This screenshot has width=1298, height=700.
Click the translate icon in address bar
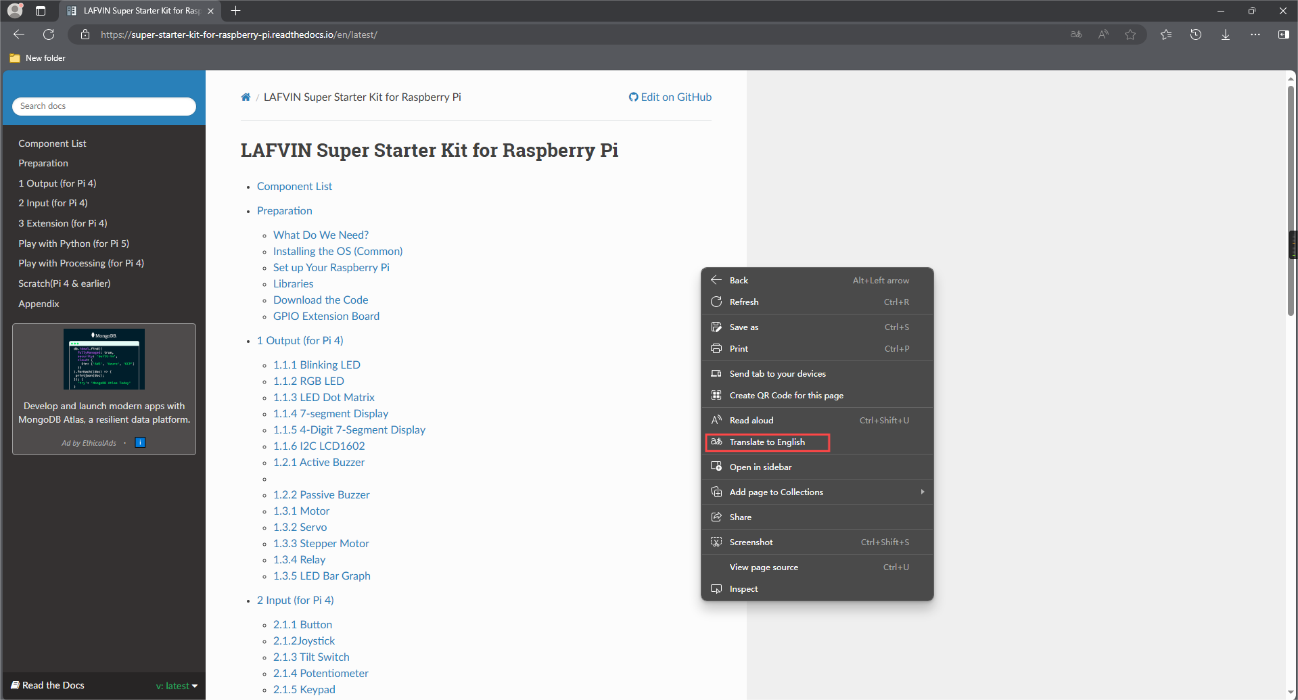click(x=1076, y=34)
